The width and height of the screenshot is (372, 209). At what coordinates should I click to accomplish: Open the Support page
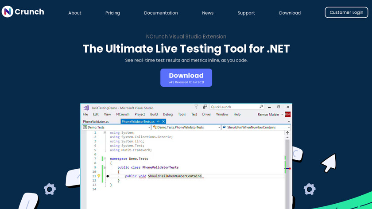pos(246,13)
